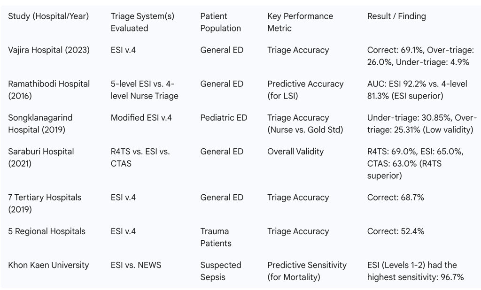Select the "Patient Population" column header
481x290 pixels.
click(221, 22)
